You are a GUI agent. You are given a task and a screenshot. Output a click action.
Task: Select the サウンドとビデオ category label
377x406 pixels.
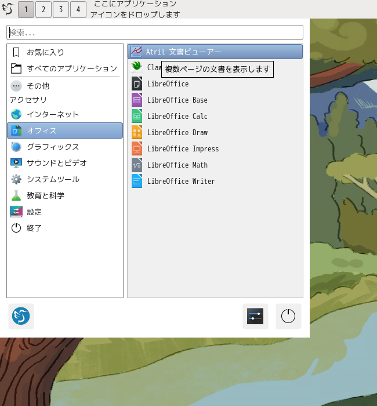[x=57, y=163]
